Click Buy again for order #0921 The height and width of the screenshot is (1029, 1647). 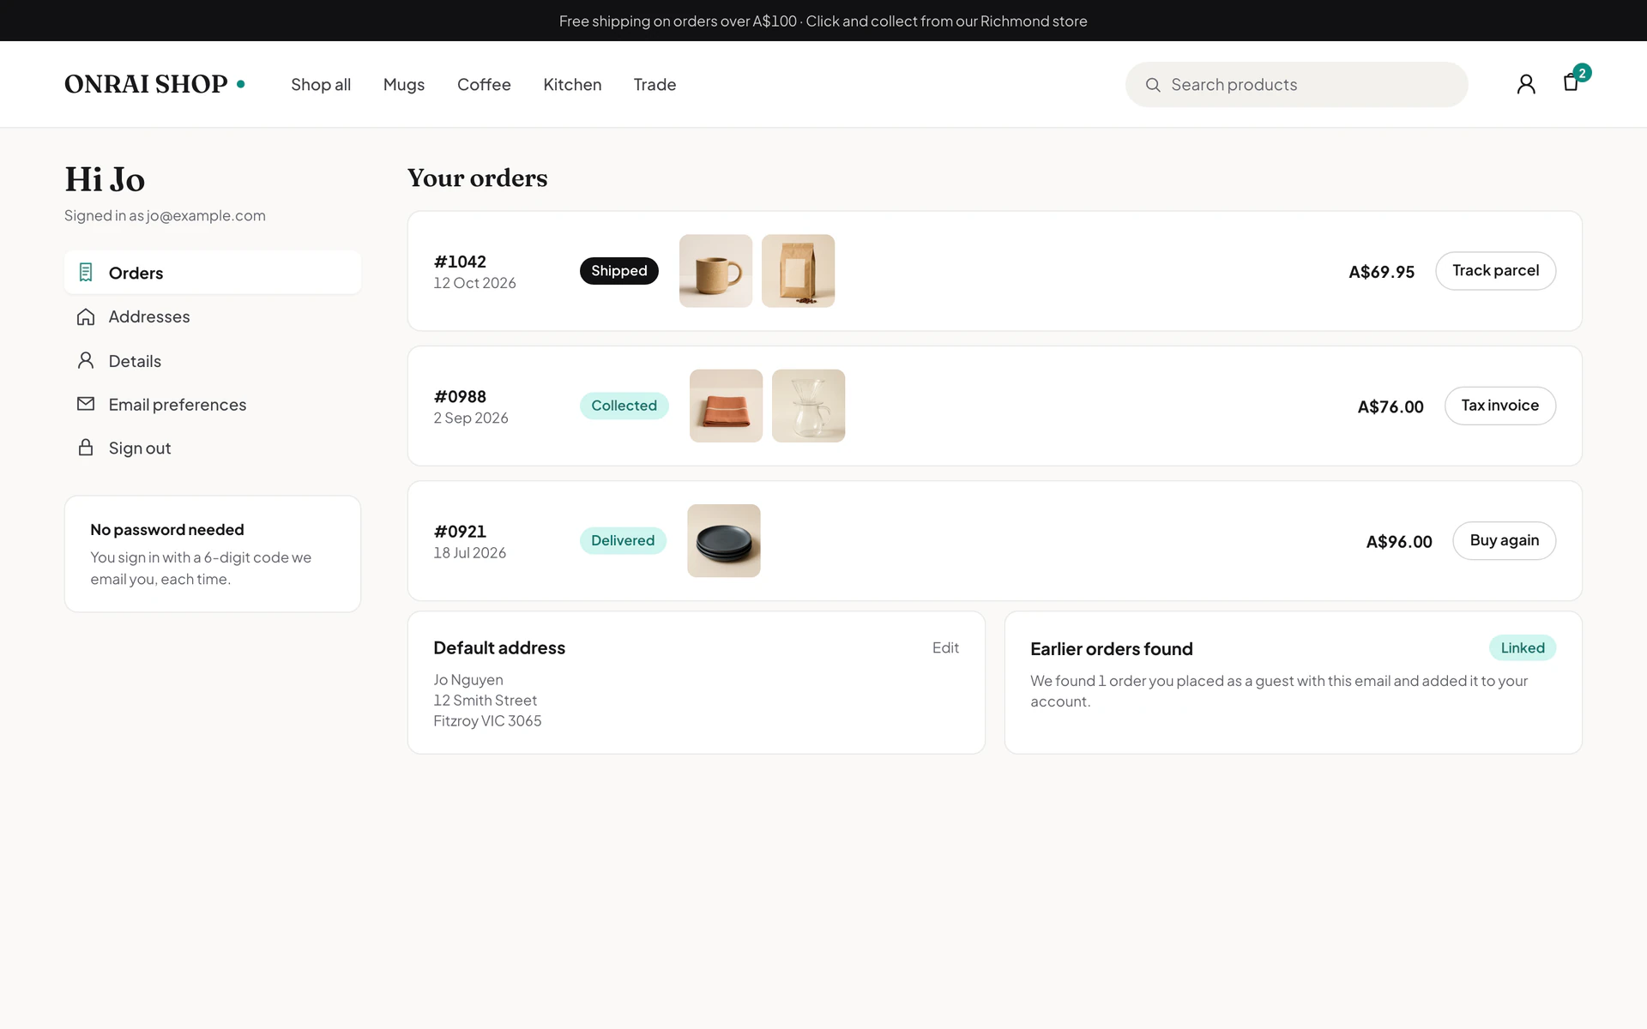click(1504, 541)
